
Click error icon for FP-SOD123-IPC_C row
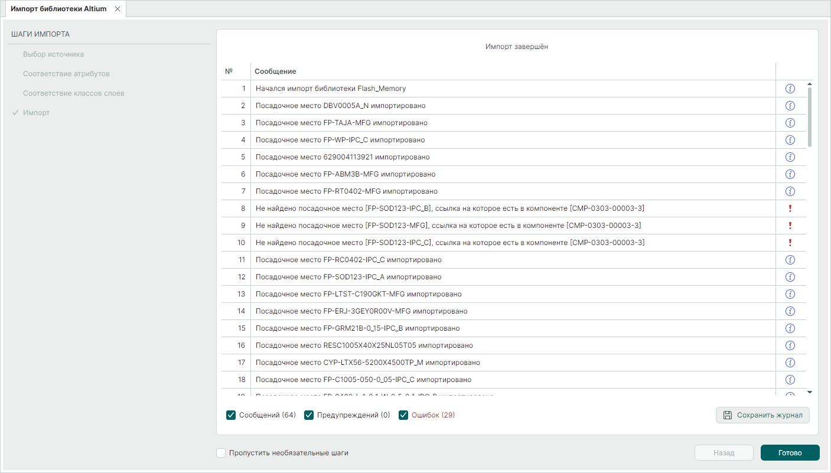[790, 243]
